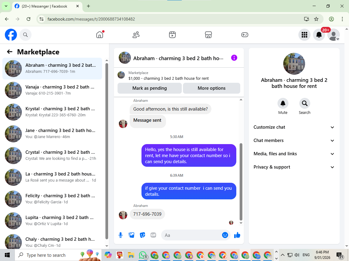The width and height of the screenshot is (349, 261).
Task: Reload the page in browser
Action: point(28,19)
